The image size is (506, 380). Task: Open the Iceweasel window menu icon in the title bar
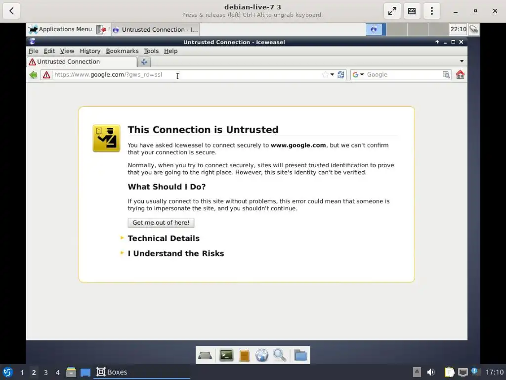32,42
